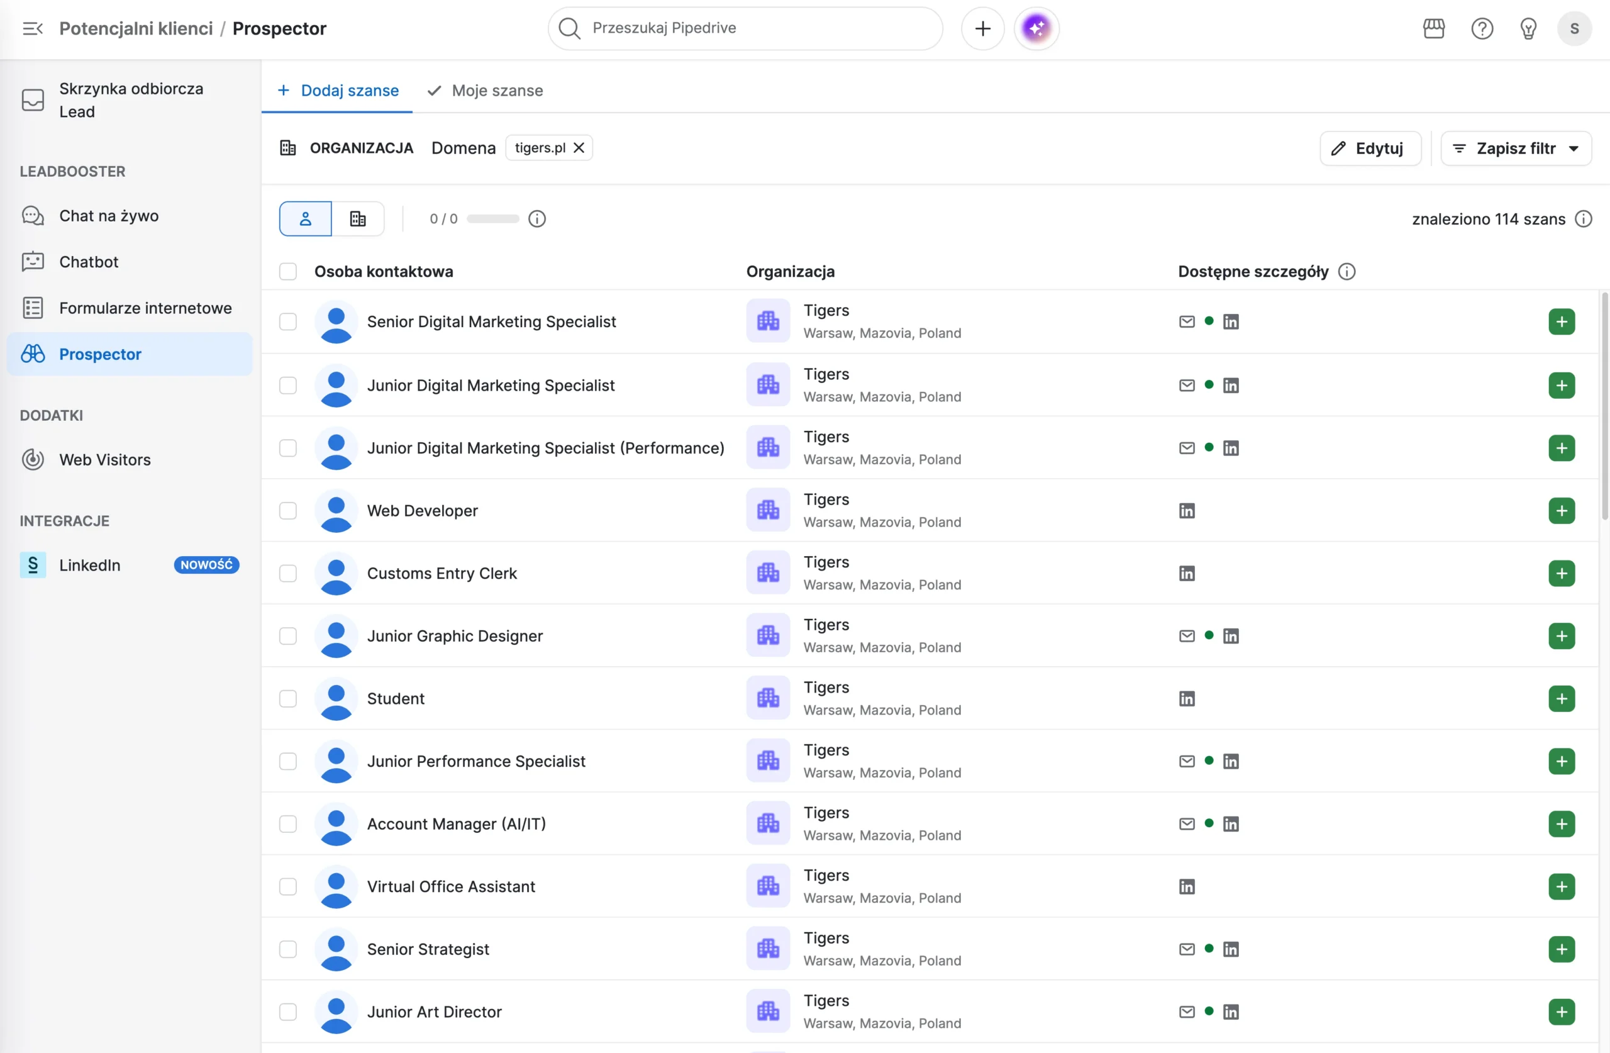This screenshot has width=1610, height=1053.
Task: Open the Dodaj szanse tab
Action: coord(337,90)
